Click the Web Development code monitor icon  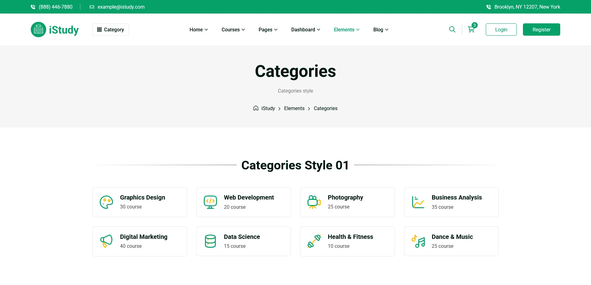pyautogui.click(x=210, y=202)
